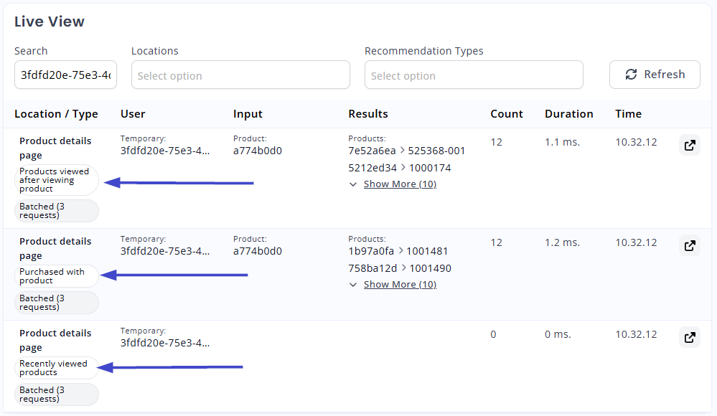Open the Locations dropdown
The width and height of the screenshot is (717, 416).
(x=240, y=75)
